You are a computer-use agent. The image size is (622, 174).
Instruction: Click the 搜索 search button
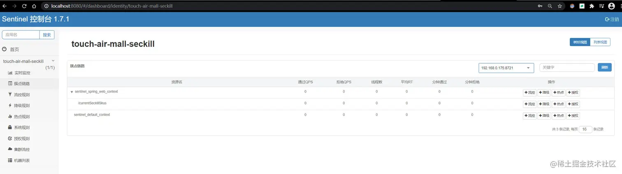[47, 35]
